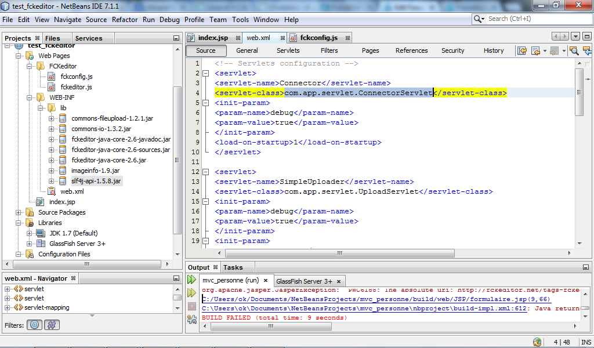Open the Debug menu
Viewport: 594px width, 348px height.
coord(169,20)
